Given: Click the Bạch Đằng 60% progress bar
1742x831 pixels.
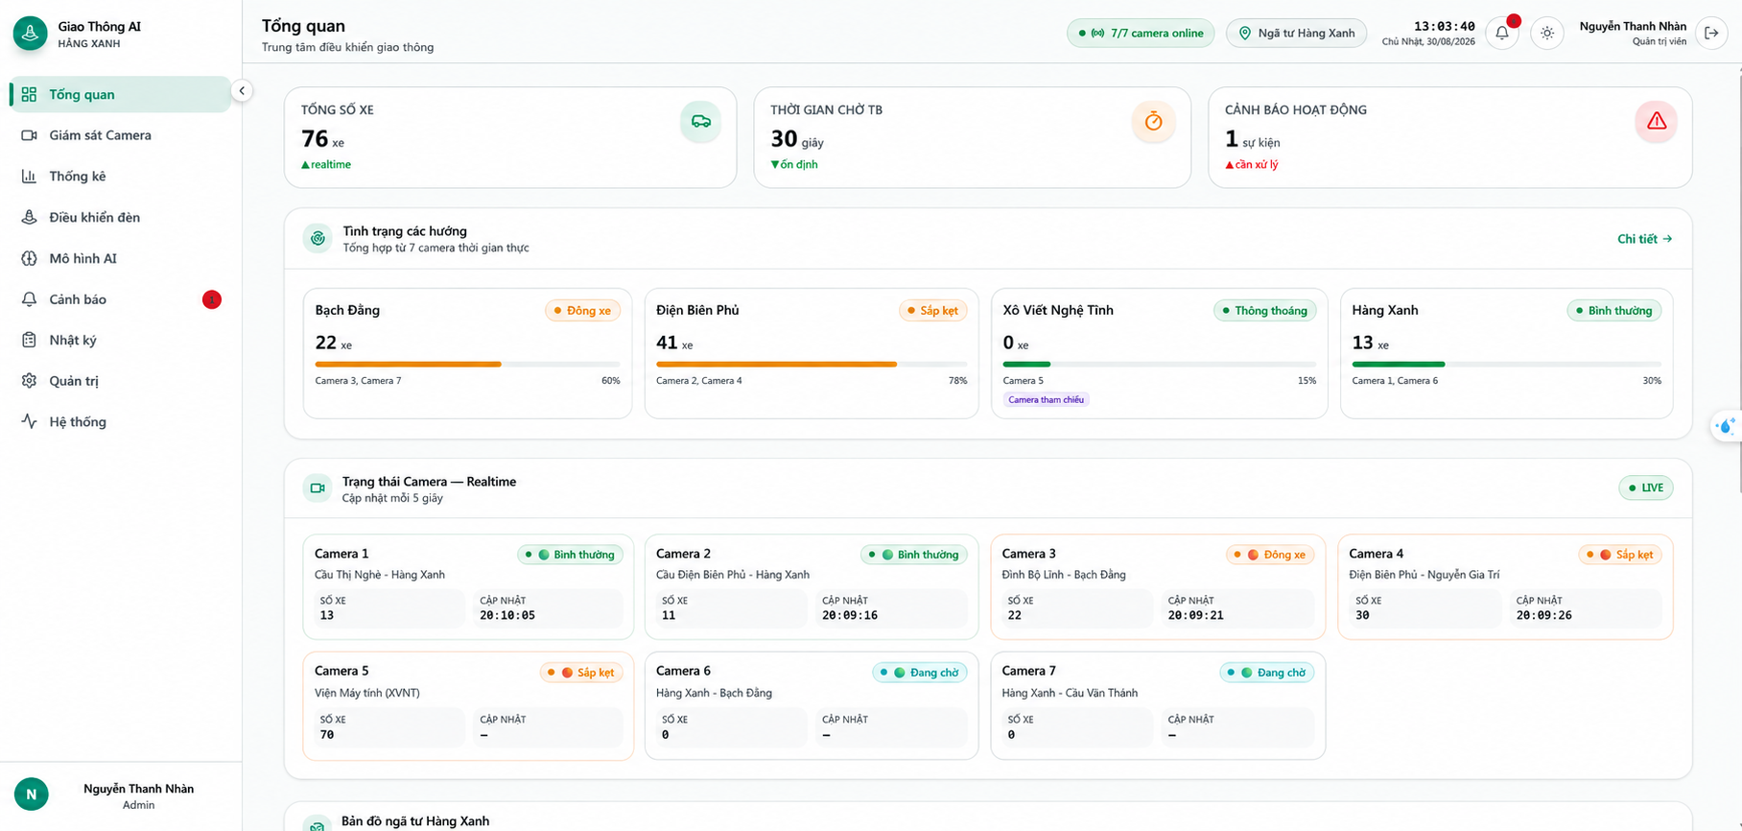Looking at the screenshot, I should (467, 365).
